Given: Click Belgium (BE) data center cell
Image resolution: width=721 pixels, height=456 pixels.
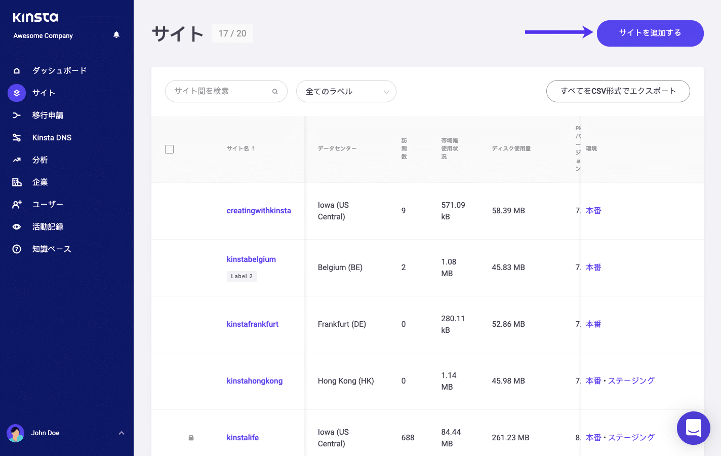Looking at the screenshot, I should click(340, 268).
